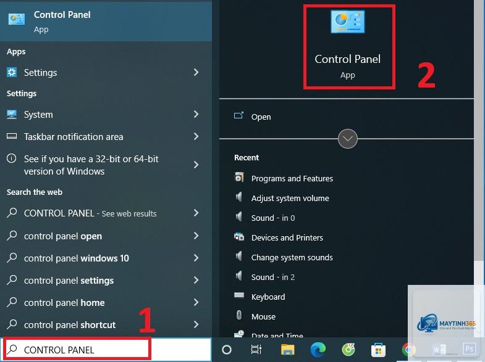Open recent Mouse item
Viewport: 485px width, 362px height.
tap(263, 317)
